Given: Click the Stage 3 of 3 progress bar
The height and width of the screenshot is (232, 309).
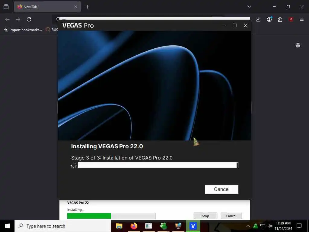Looking at the screenshot, I should 158,165.
